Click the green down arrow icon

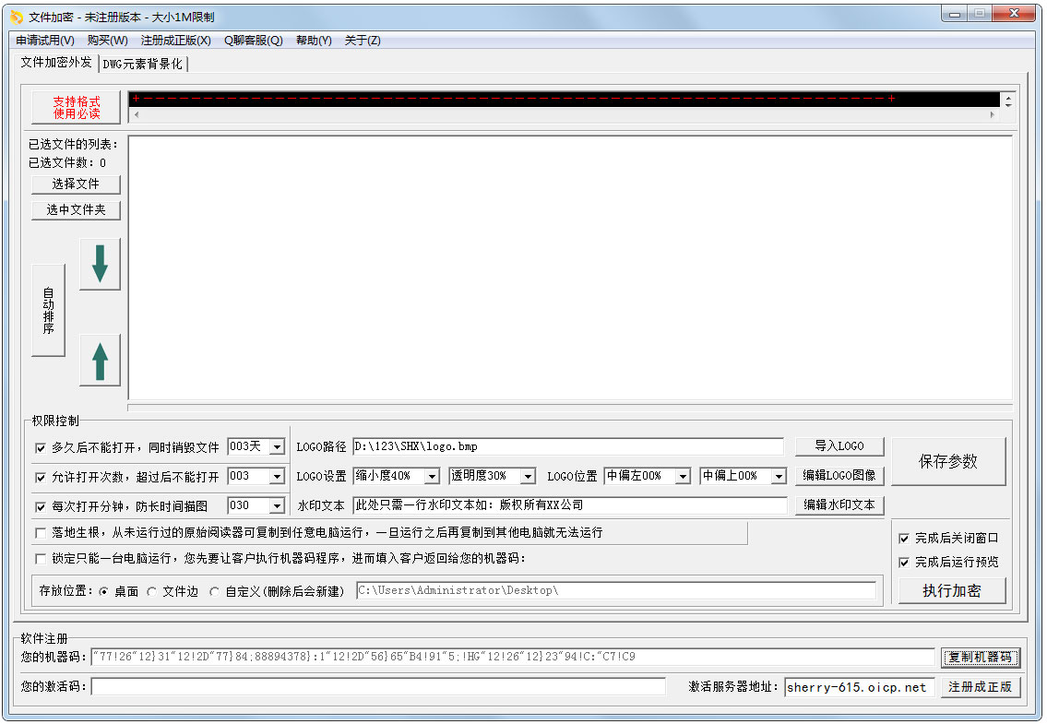coord(100,264)
